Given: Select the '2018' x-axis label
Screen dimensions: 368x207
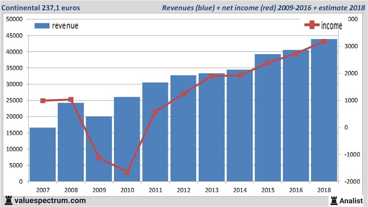Looking at the screenshot, I should tap(324, 190).
